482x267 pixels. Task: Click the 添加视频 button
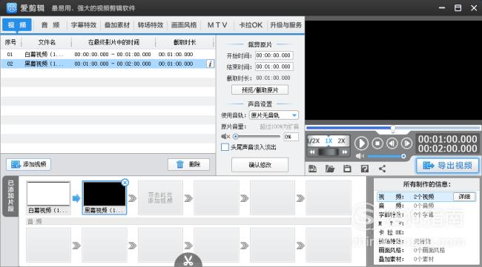(29, 164)
